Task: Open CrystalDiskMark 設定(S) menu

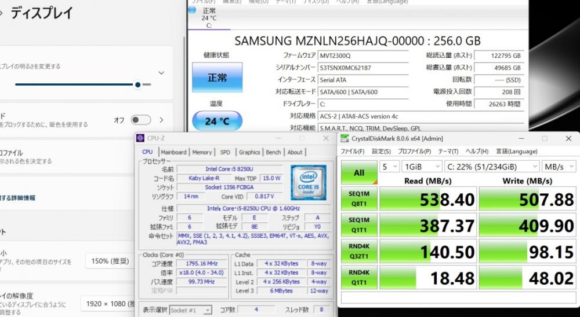Action: (382, 152)
